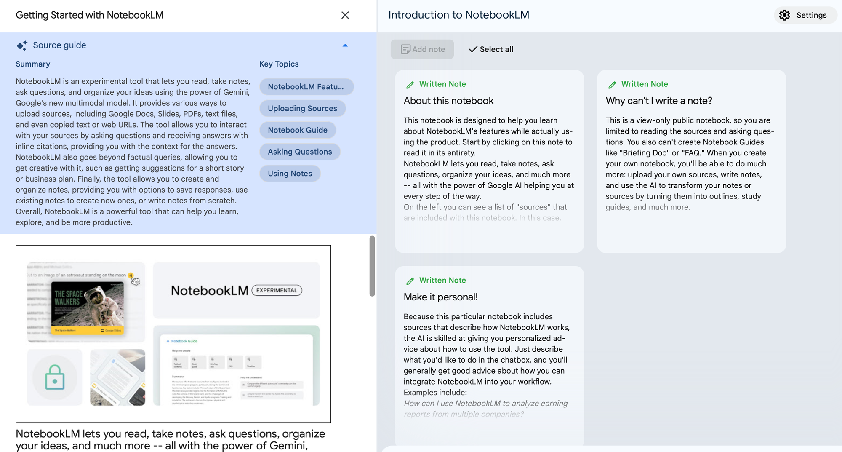Click the Source guide label
The width and height of the screenshot is (842, 452).
59,45
